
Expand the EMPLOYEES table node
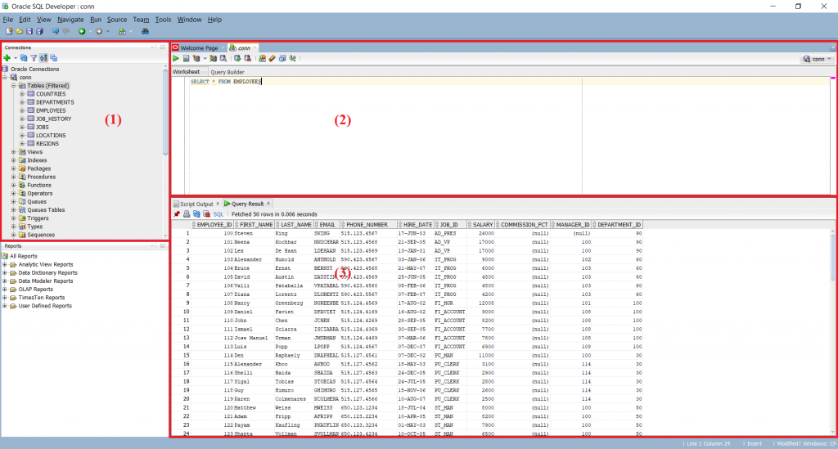[x=22, y=110]
